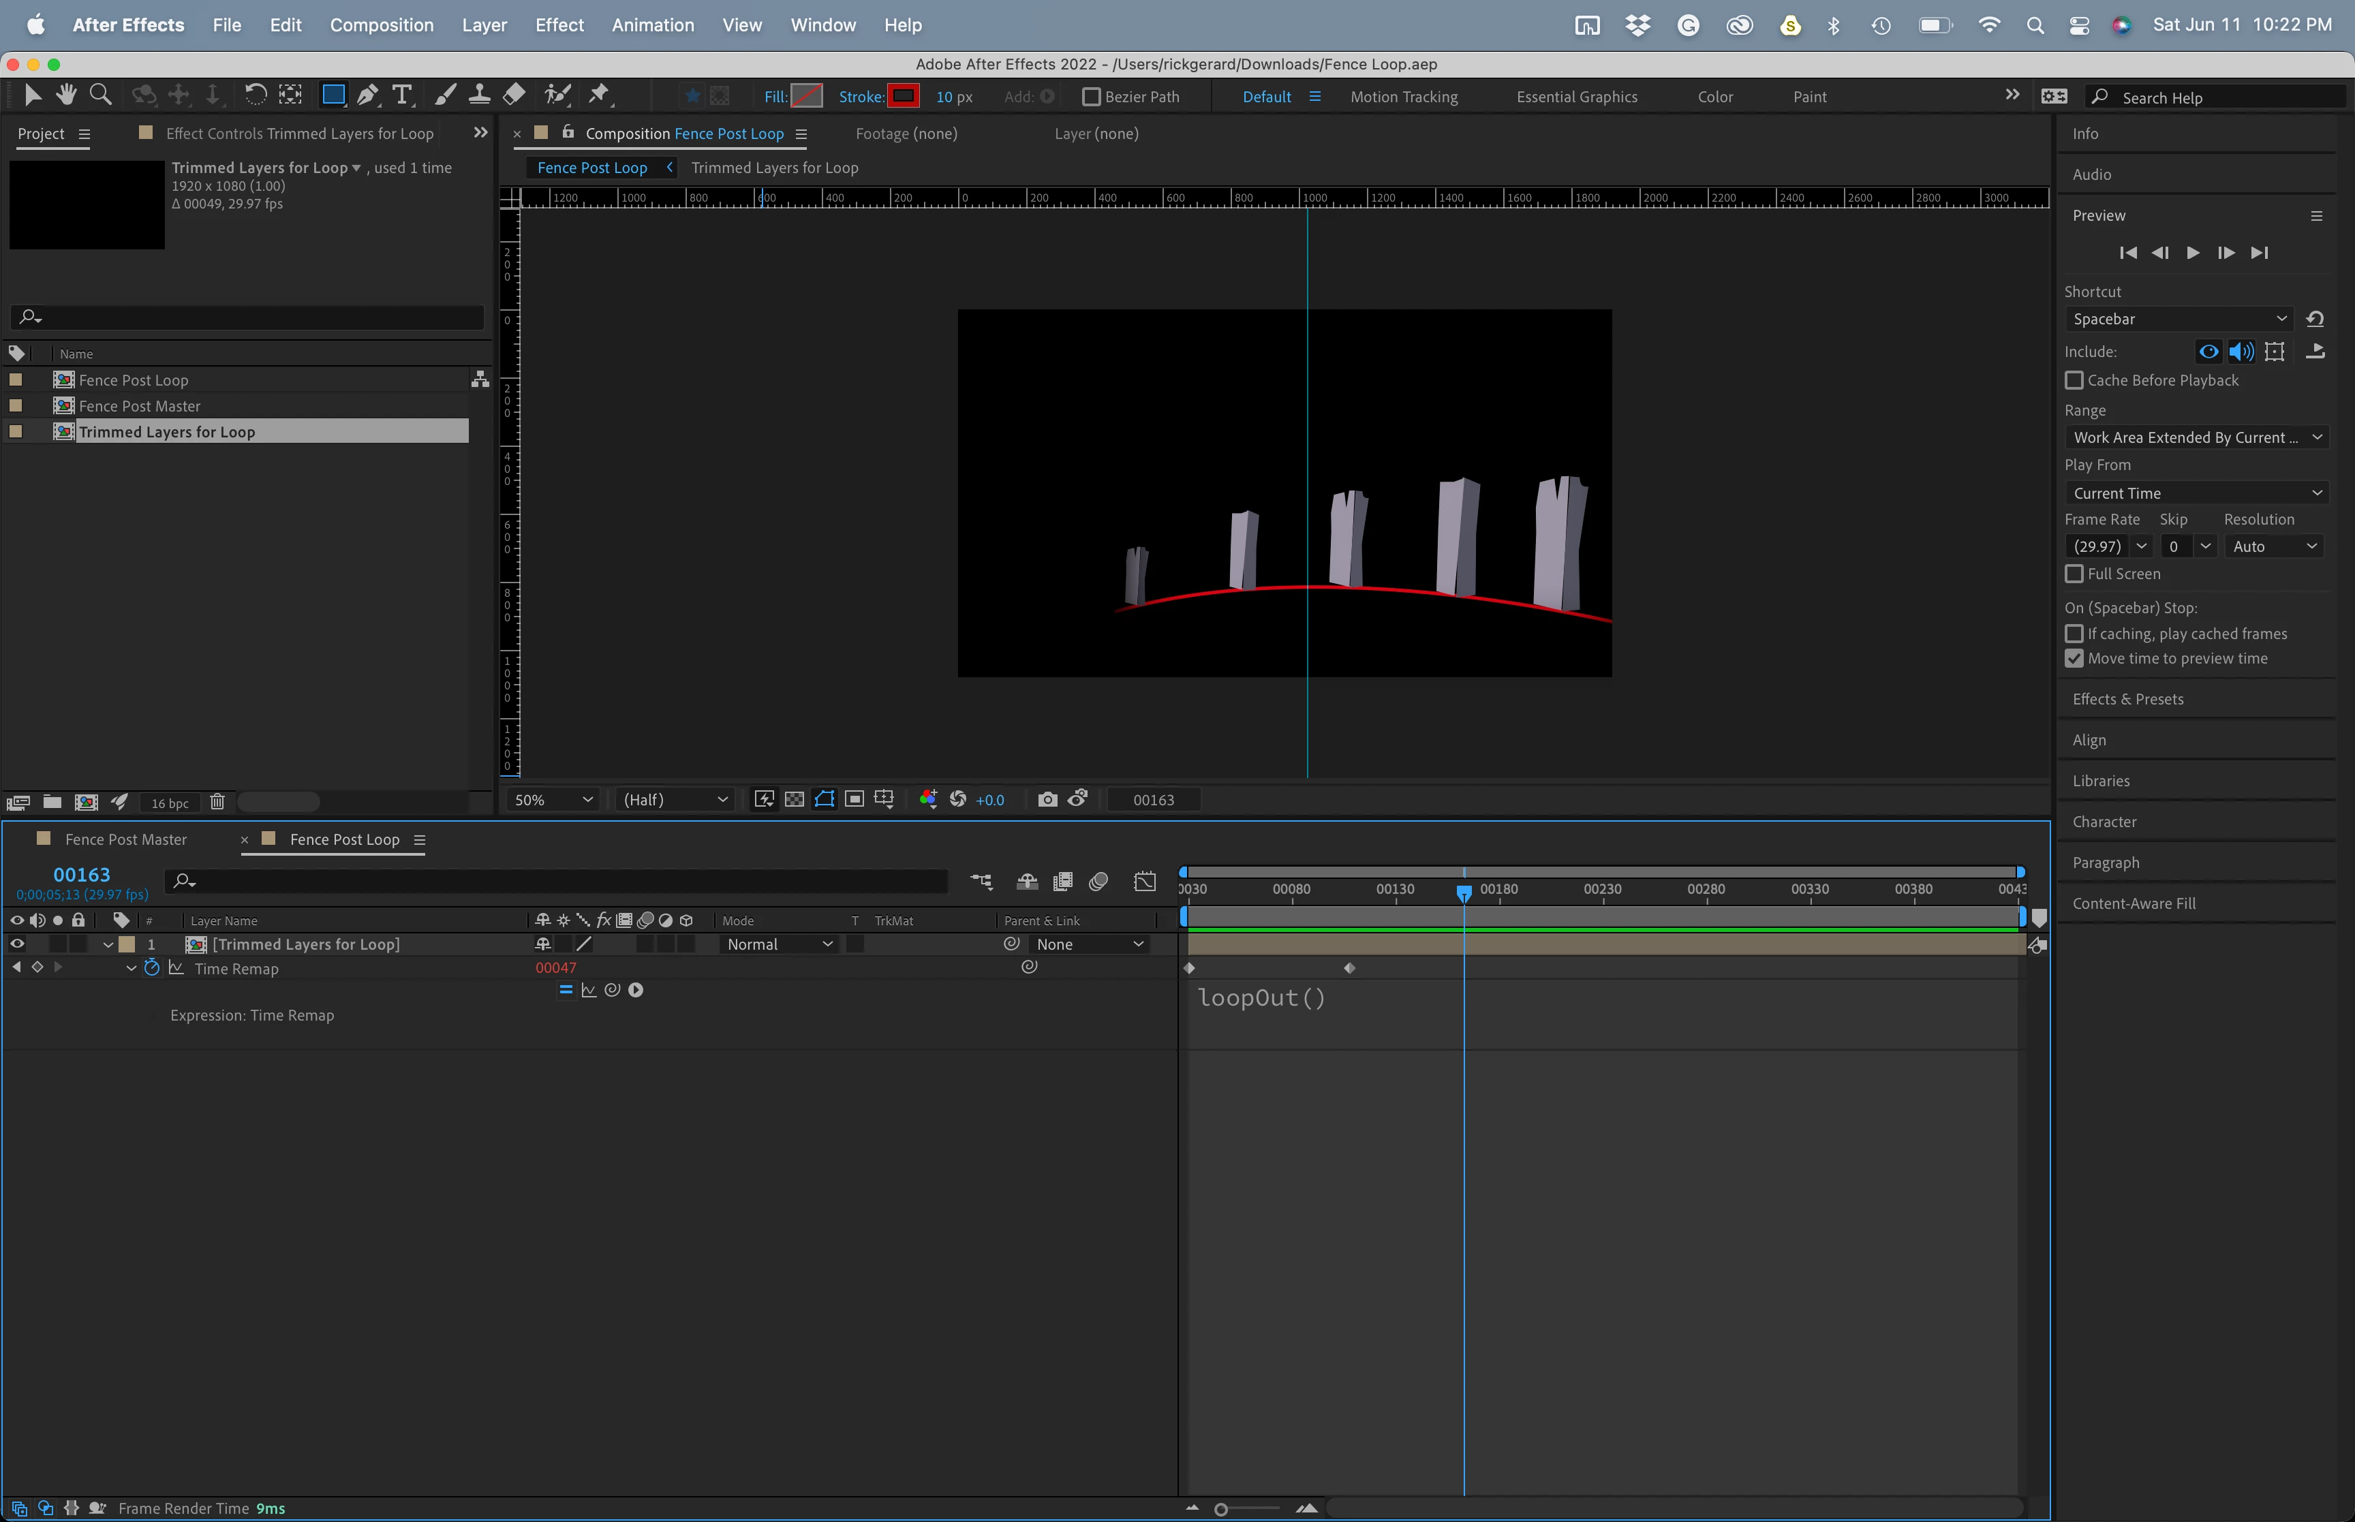Screen dimensions: 2355x1522
Task: Open the Motion Tracking workspace
Action: (1403, 97)
